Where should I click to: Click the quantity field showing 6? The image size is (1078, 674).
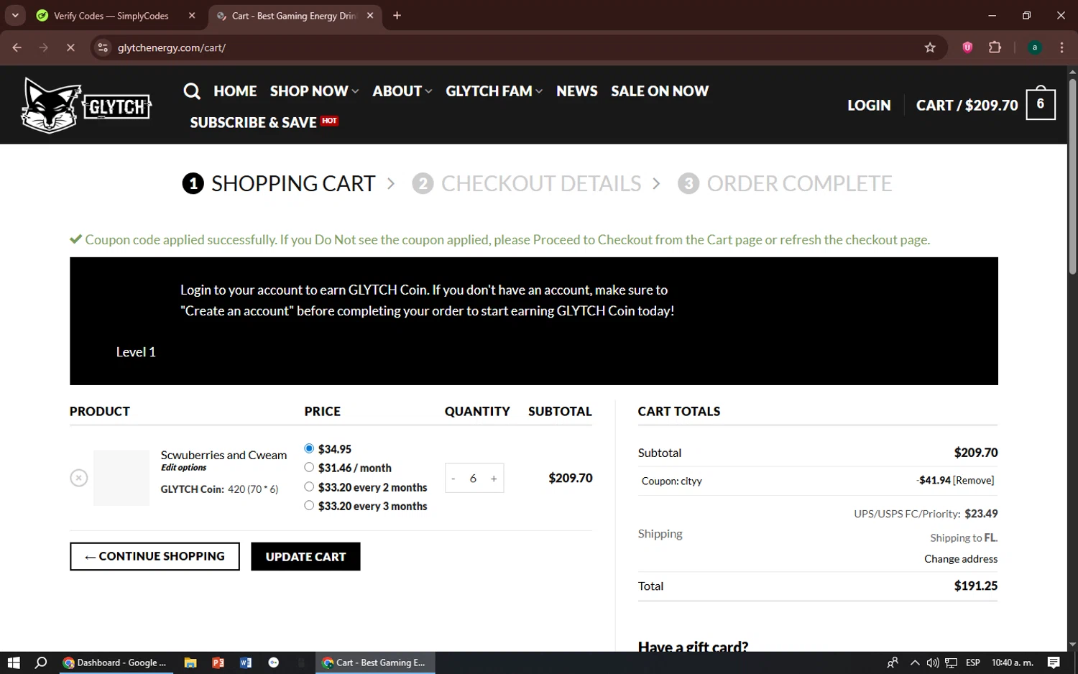[x=473, y=479]
